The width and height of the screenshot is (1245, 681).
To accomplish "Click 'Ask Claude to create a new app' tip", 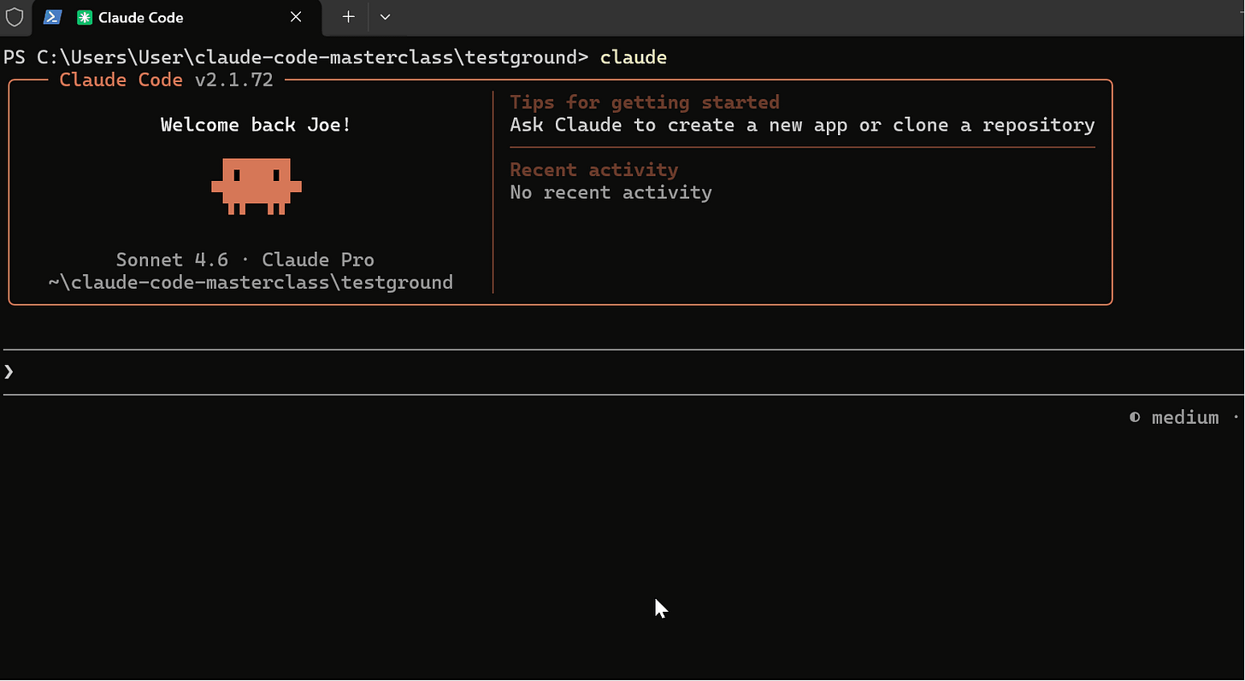I will [x=802, y=125].
